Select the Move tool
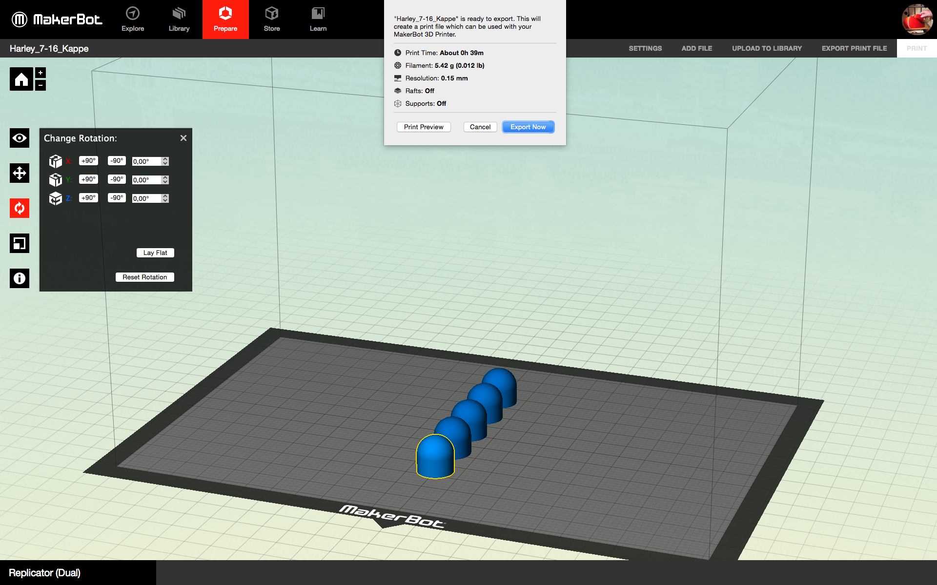 (x=20, y=173)
